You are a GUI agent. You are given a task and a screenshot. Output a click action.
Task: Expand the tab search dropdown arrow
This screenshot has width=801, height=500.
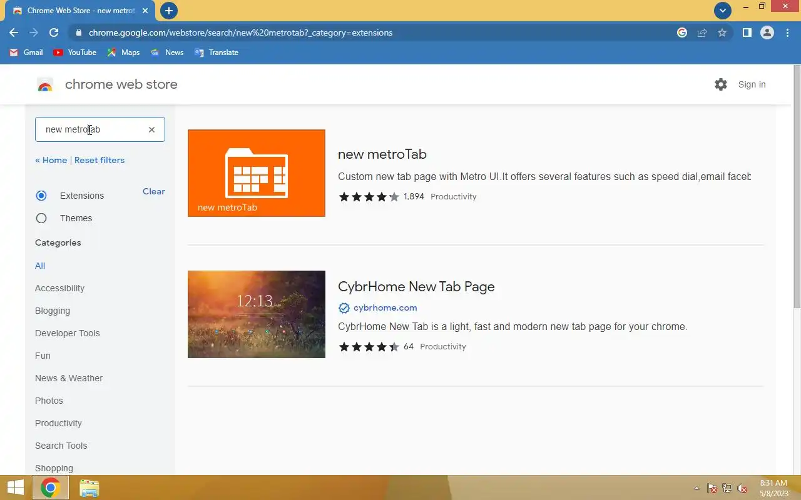click(723, 11)
